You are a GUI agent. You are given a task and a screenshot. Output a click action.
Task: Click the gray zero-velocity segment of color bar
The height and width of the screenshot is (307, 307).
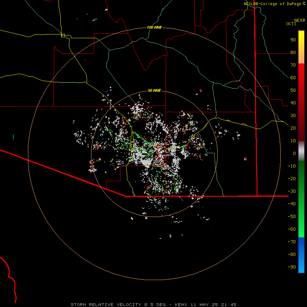coord(301,151)
